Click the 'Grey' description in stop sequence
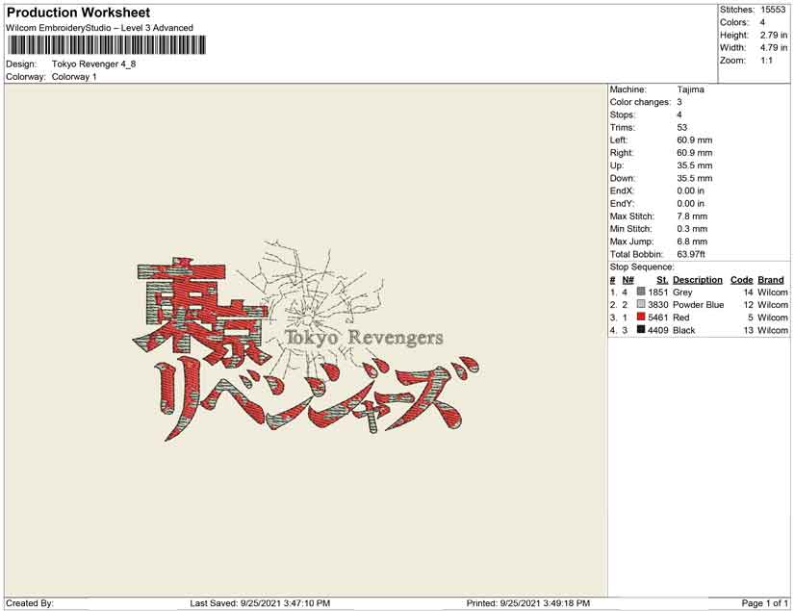This screenshot has height=611, width=794. 682,293
